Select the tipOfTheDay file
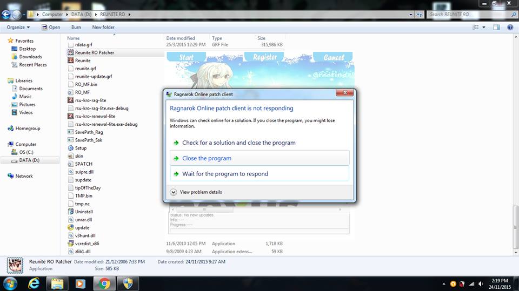 click(x=88, y=188)
